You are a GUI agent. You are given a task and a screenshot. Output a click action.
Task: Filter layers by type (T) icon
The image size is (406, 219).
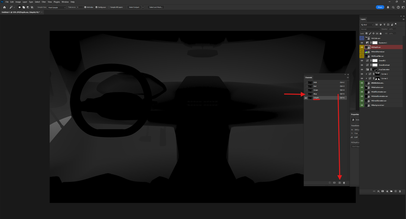(x=384, y=25)
